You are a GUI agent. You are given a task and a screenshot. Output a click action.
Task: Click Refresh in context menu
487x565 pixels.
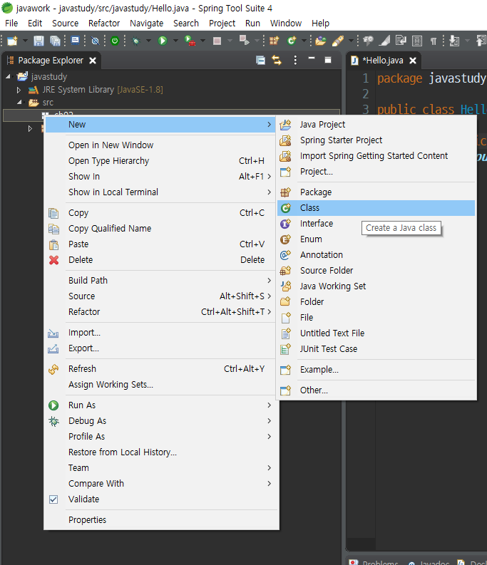click(x=162, y=369)
